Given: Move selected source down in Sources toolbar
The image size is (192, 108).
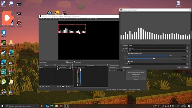Looking at the screenshot, I should (x=69, y=87).
